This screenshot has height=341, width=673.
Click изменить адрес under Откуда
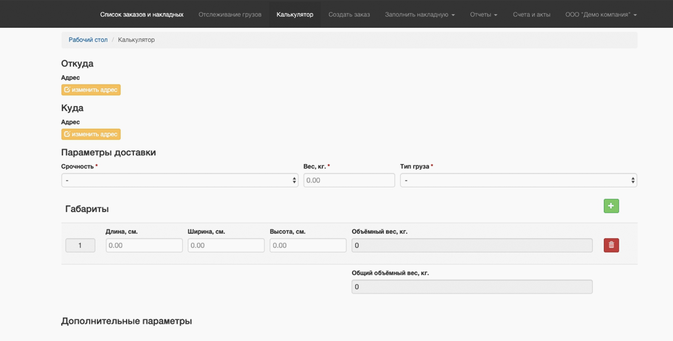point(91,90)
